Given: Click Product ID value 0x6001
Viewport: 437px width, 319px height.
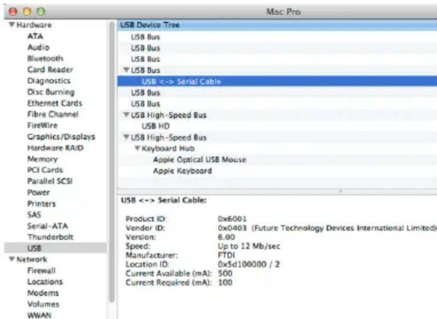Looking at the screenshot, I should tap(232, 219).
